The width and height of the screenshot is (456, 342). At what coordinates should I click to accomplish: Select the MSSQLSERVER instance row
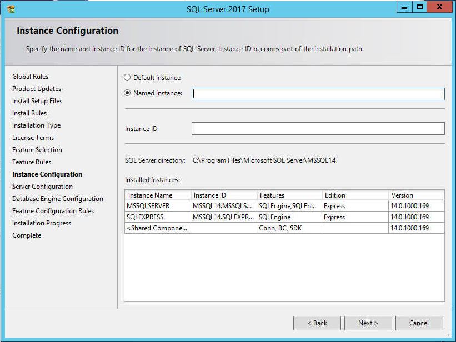pos(284,206)
